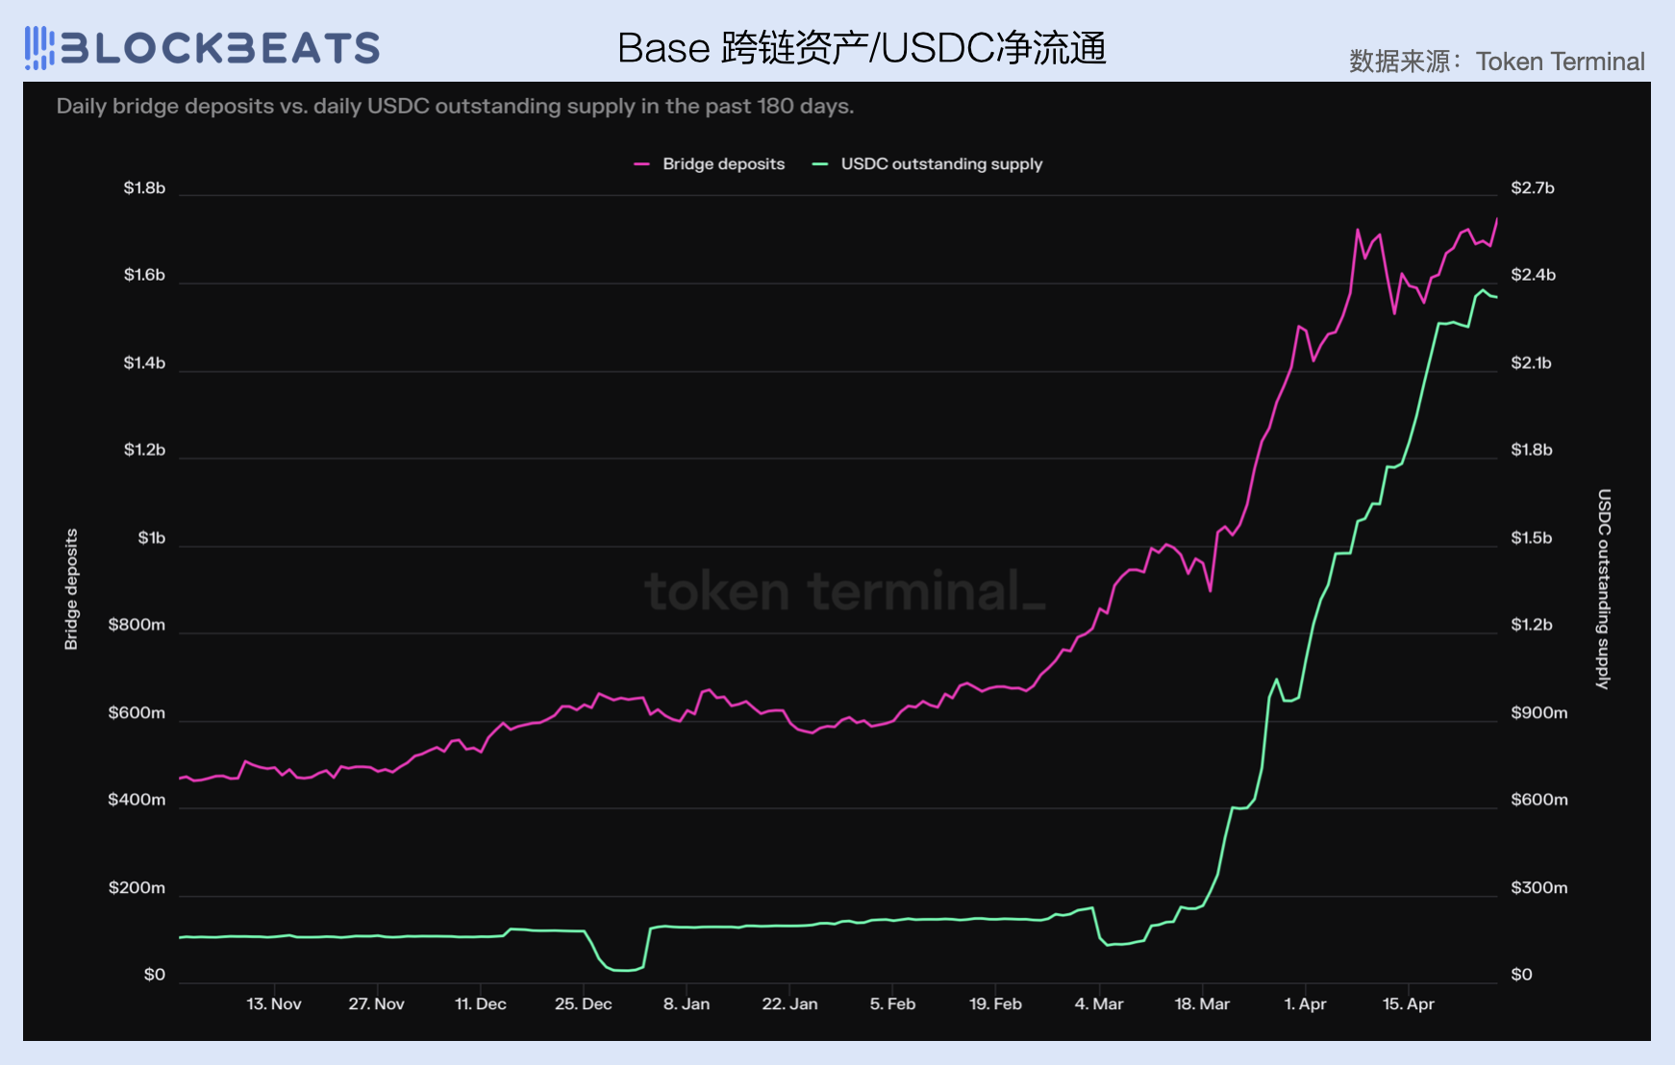1675x1065 pixels.
Task: Click the vertical USDC outstanding supply right axis title
Action: pos(1603,589)
